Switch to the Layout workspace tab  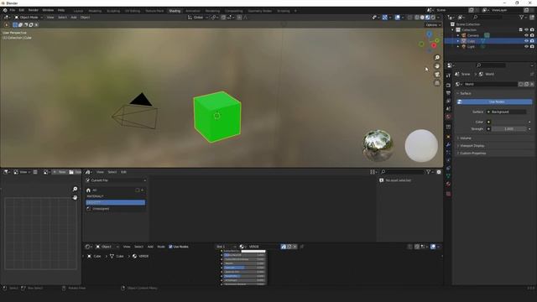pos(78,11)
